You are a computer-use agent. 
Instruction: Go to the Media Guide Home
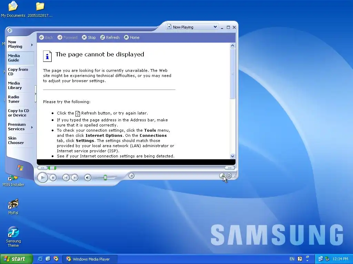point(132,37)
